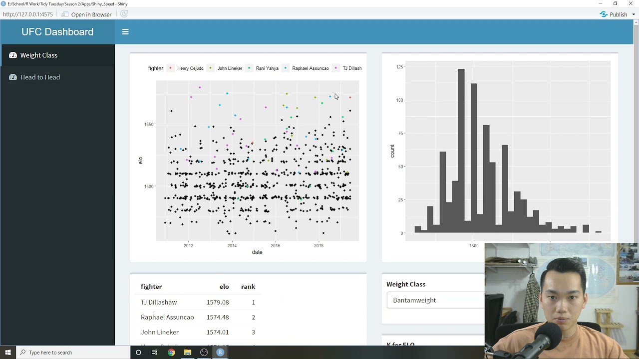Image resolution: width=639 pixels, height=359 pixels.
Task: Open the Weight Class sidebar tab
Action: (x=57, y=55)
